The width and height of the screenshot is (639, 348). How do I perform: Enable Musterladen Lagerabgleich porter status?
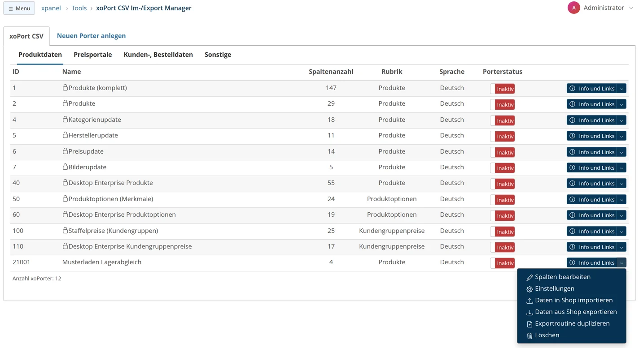(503, 263)
